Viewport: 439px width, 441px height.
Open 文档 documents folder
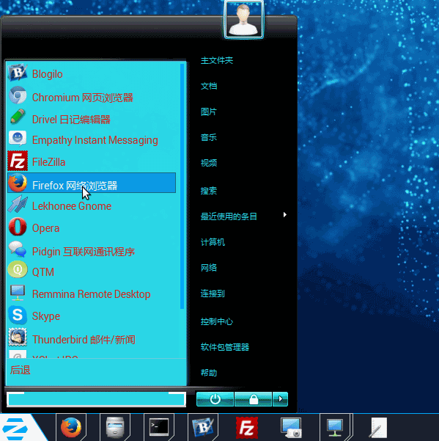click(209, 86)
